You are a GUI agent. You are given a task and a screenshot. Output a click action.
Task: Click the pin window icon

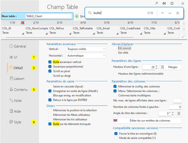coord(164,3)
